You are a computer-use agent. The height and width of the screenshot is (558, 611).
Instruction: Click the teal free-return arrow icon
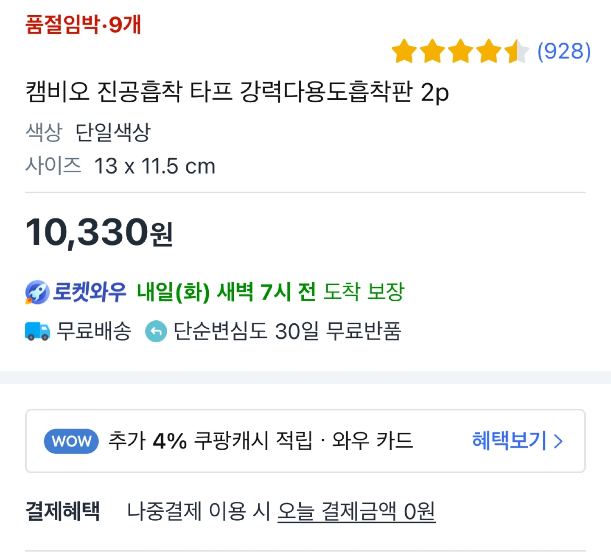click(156, 331)
